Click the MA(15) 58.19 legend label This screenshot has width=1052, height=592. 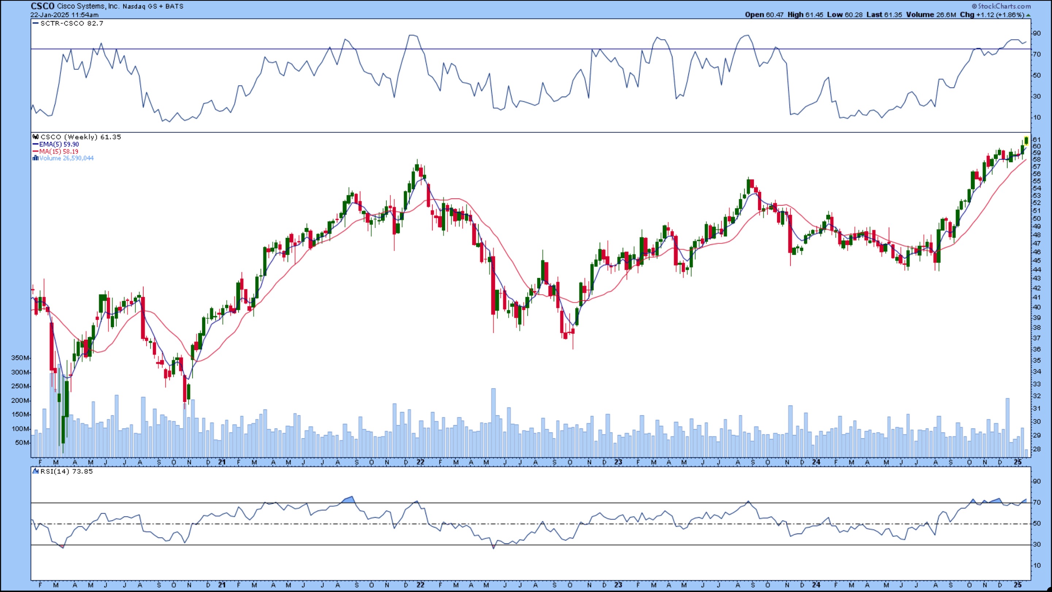click(x=58, y=151)
